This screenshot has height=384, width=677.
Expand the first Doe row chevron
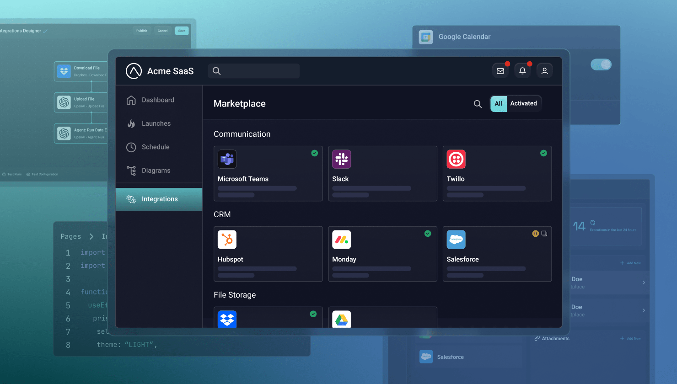(644, 283)
